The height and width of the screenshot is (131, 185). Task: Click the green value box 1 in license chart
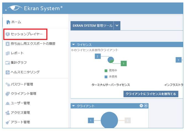click(124, 63)
